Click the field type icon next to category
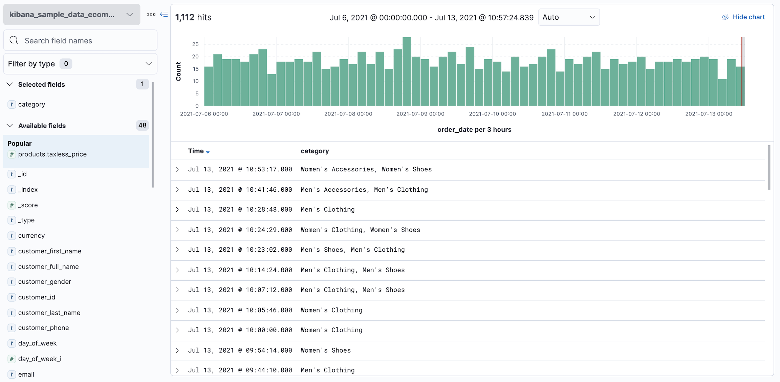The height and width of the screenshot is (382, 780). 12,104
